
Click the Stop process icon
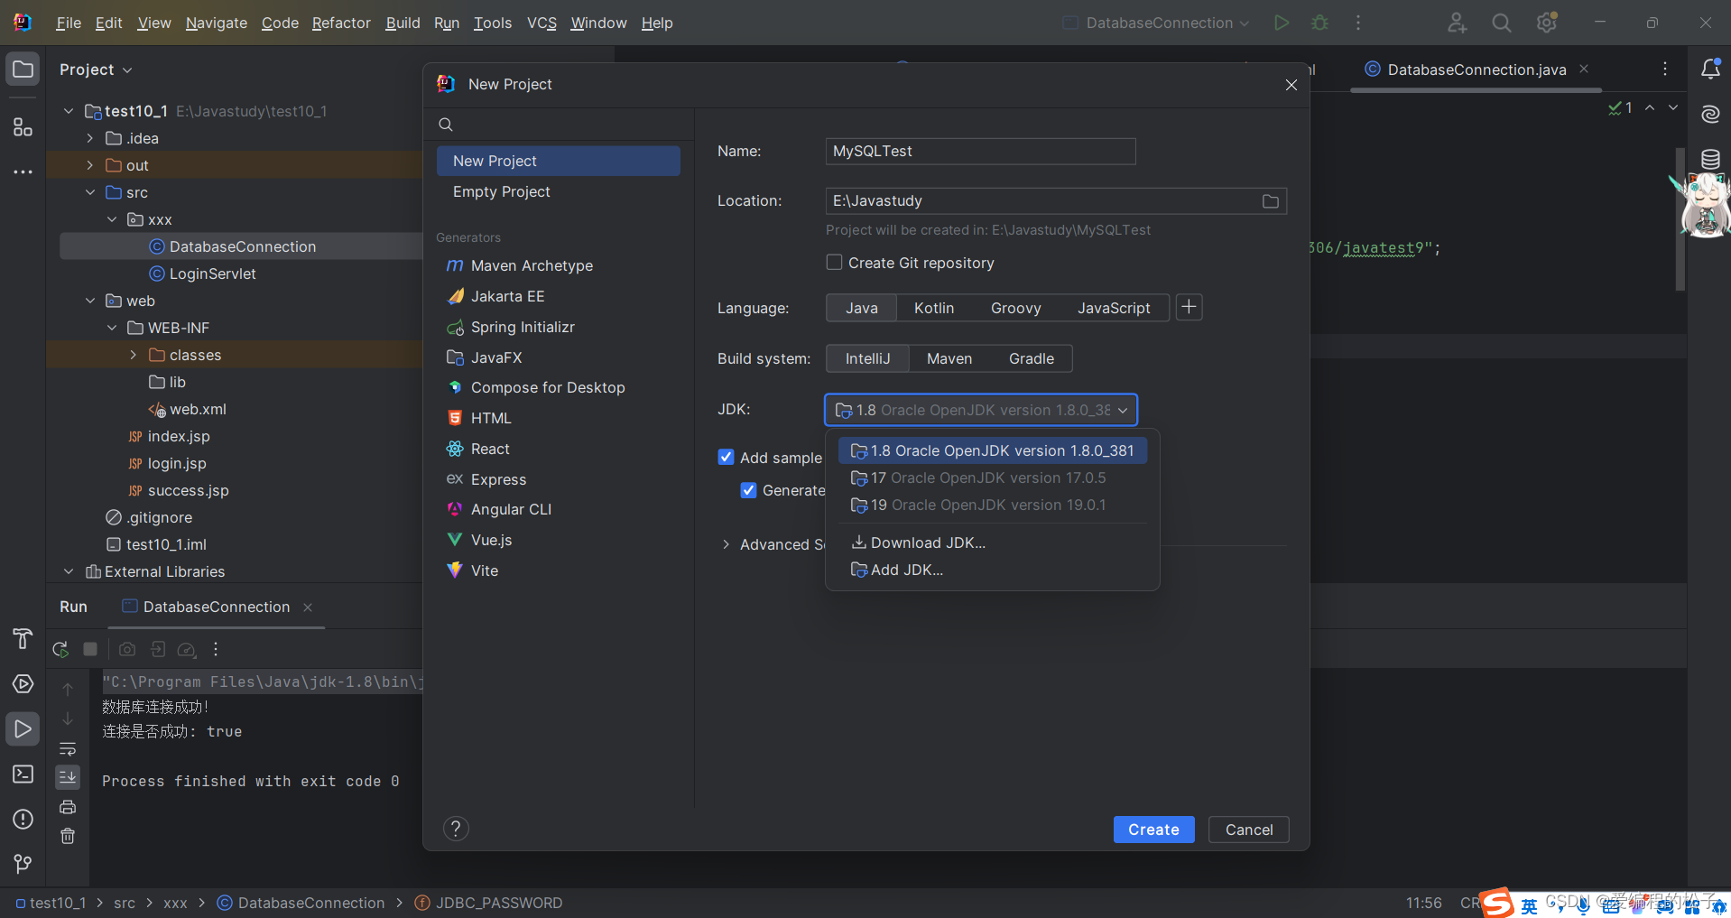[90, 649]
